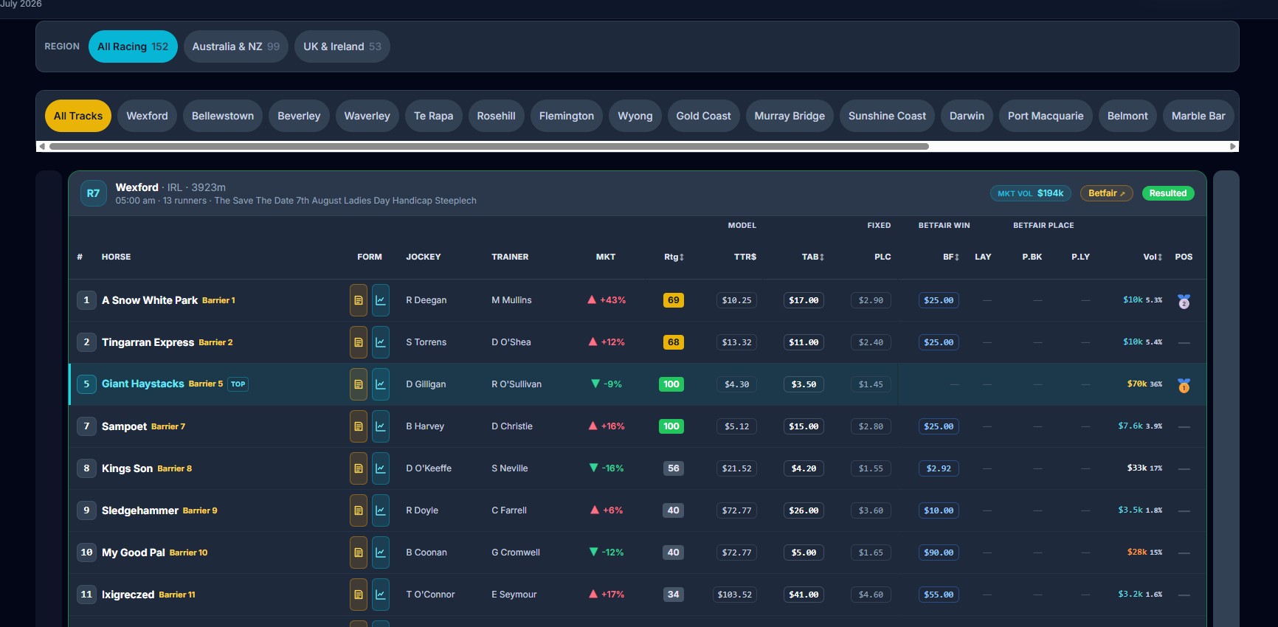This screenshot has height=627, width=1278.
Task: Switch to the Wexford track
Action: tap(147, 116)
